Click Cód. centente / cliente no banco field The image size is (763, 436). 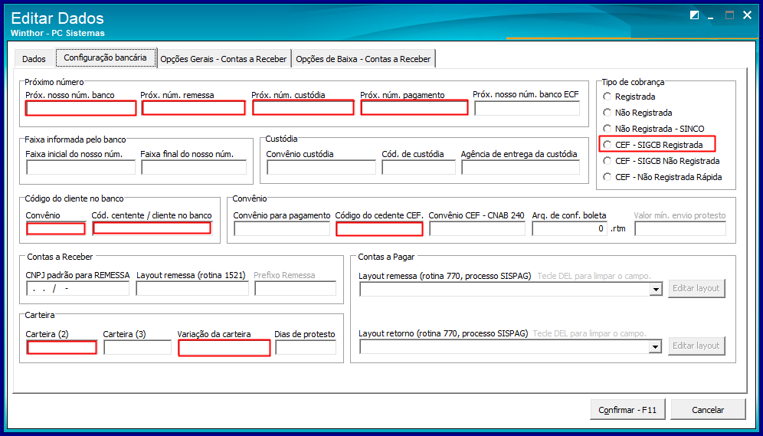click(x=152, y=228)
